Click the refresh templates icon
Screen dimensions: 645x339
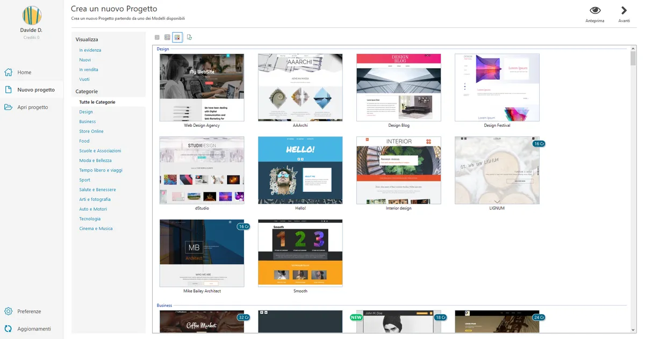click(189, 38)
